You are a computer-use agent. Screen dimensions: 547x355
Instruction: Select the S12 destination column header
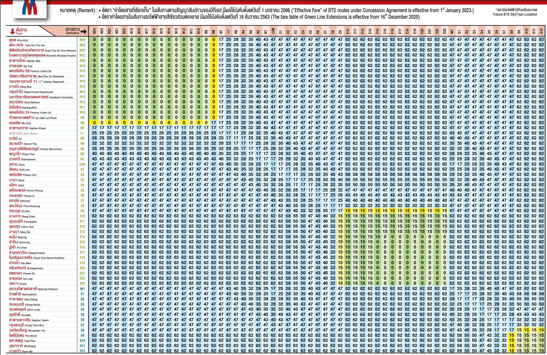(x=541, y=31)
